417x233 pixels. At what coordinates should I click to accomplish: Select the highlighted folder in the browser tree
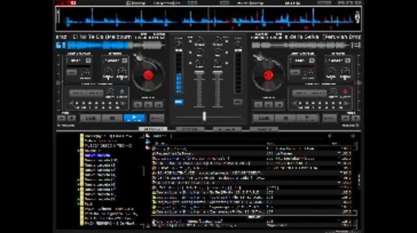pos(97,155)
